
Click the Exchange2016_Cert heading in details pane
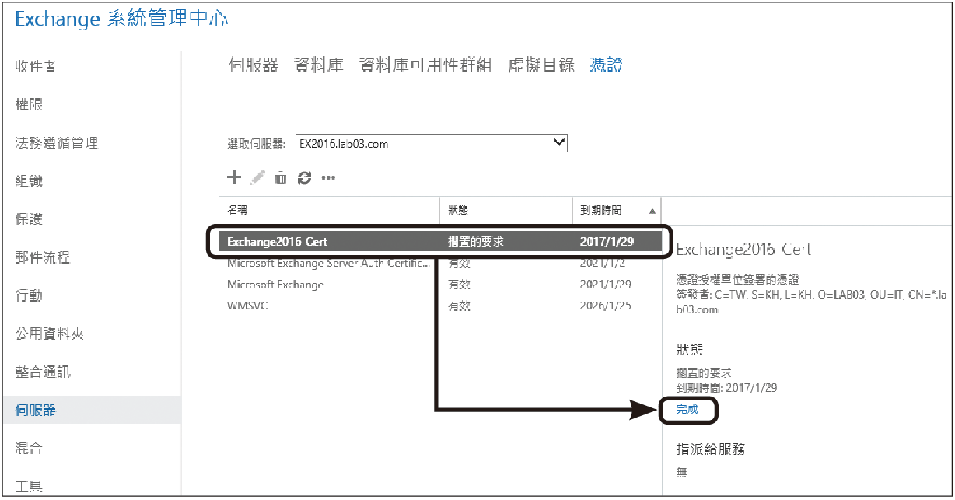(x=743, y=250)
